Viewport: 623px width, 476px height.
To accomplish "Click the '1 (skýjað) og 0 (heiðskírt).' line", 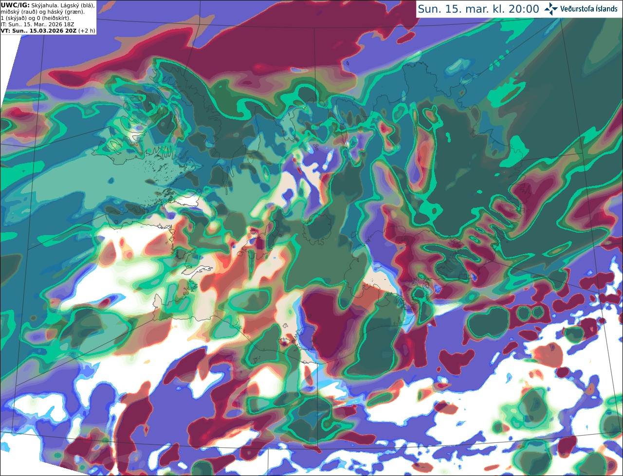I will (x=36, y=18).
